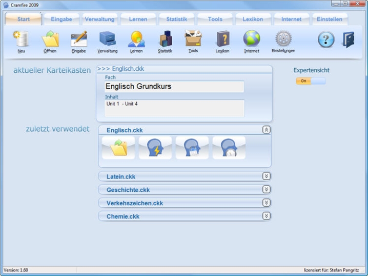
Task: Open the Verwaltung file cabinet icon
Action: point(107,40)
